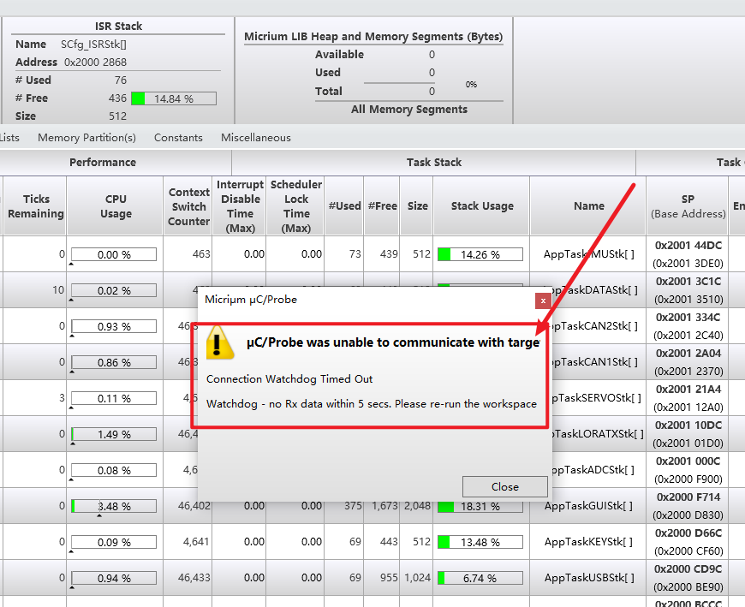
Task: Click the Performance group header
Action: [x=103, y=163]
